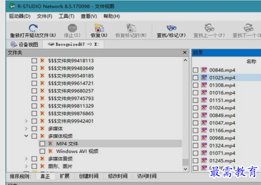
Task: Click the file icon of 00846.mp4
Action: [x=204, y=70]
